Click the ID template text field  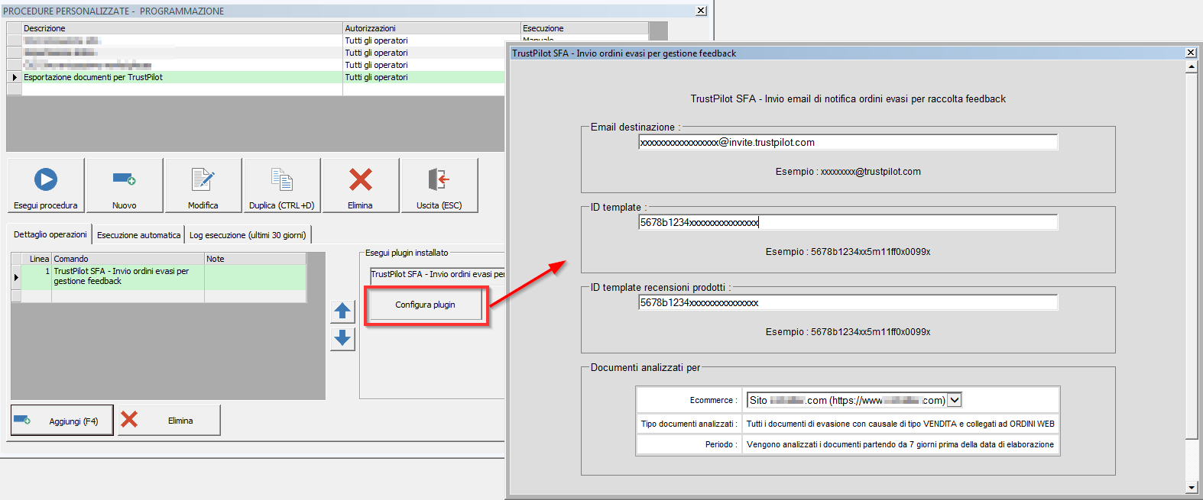click(848, 223)
